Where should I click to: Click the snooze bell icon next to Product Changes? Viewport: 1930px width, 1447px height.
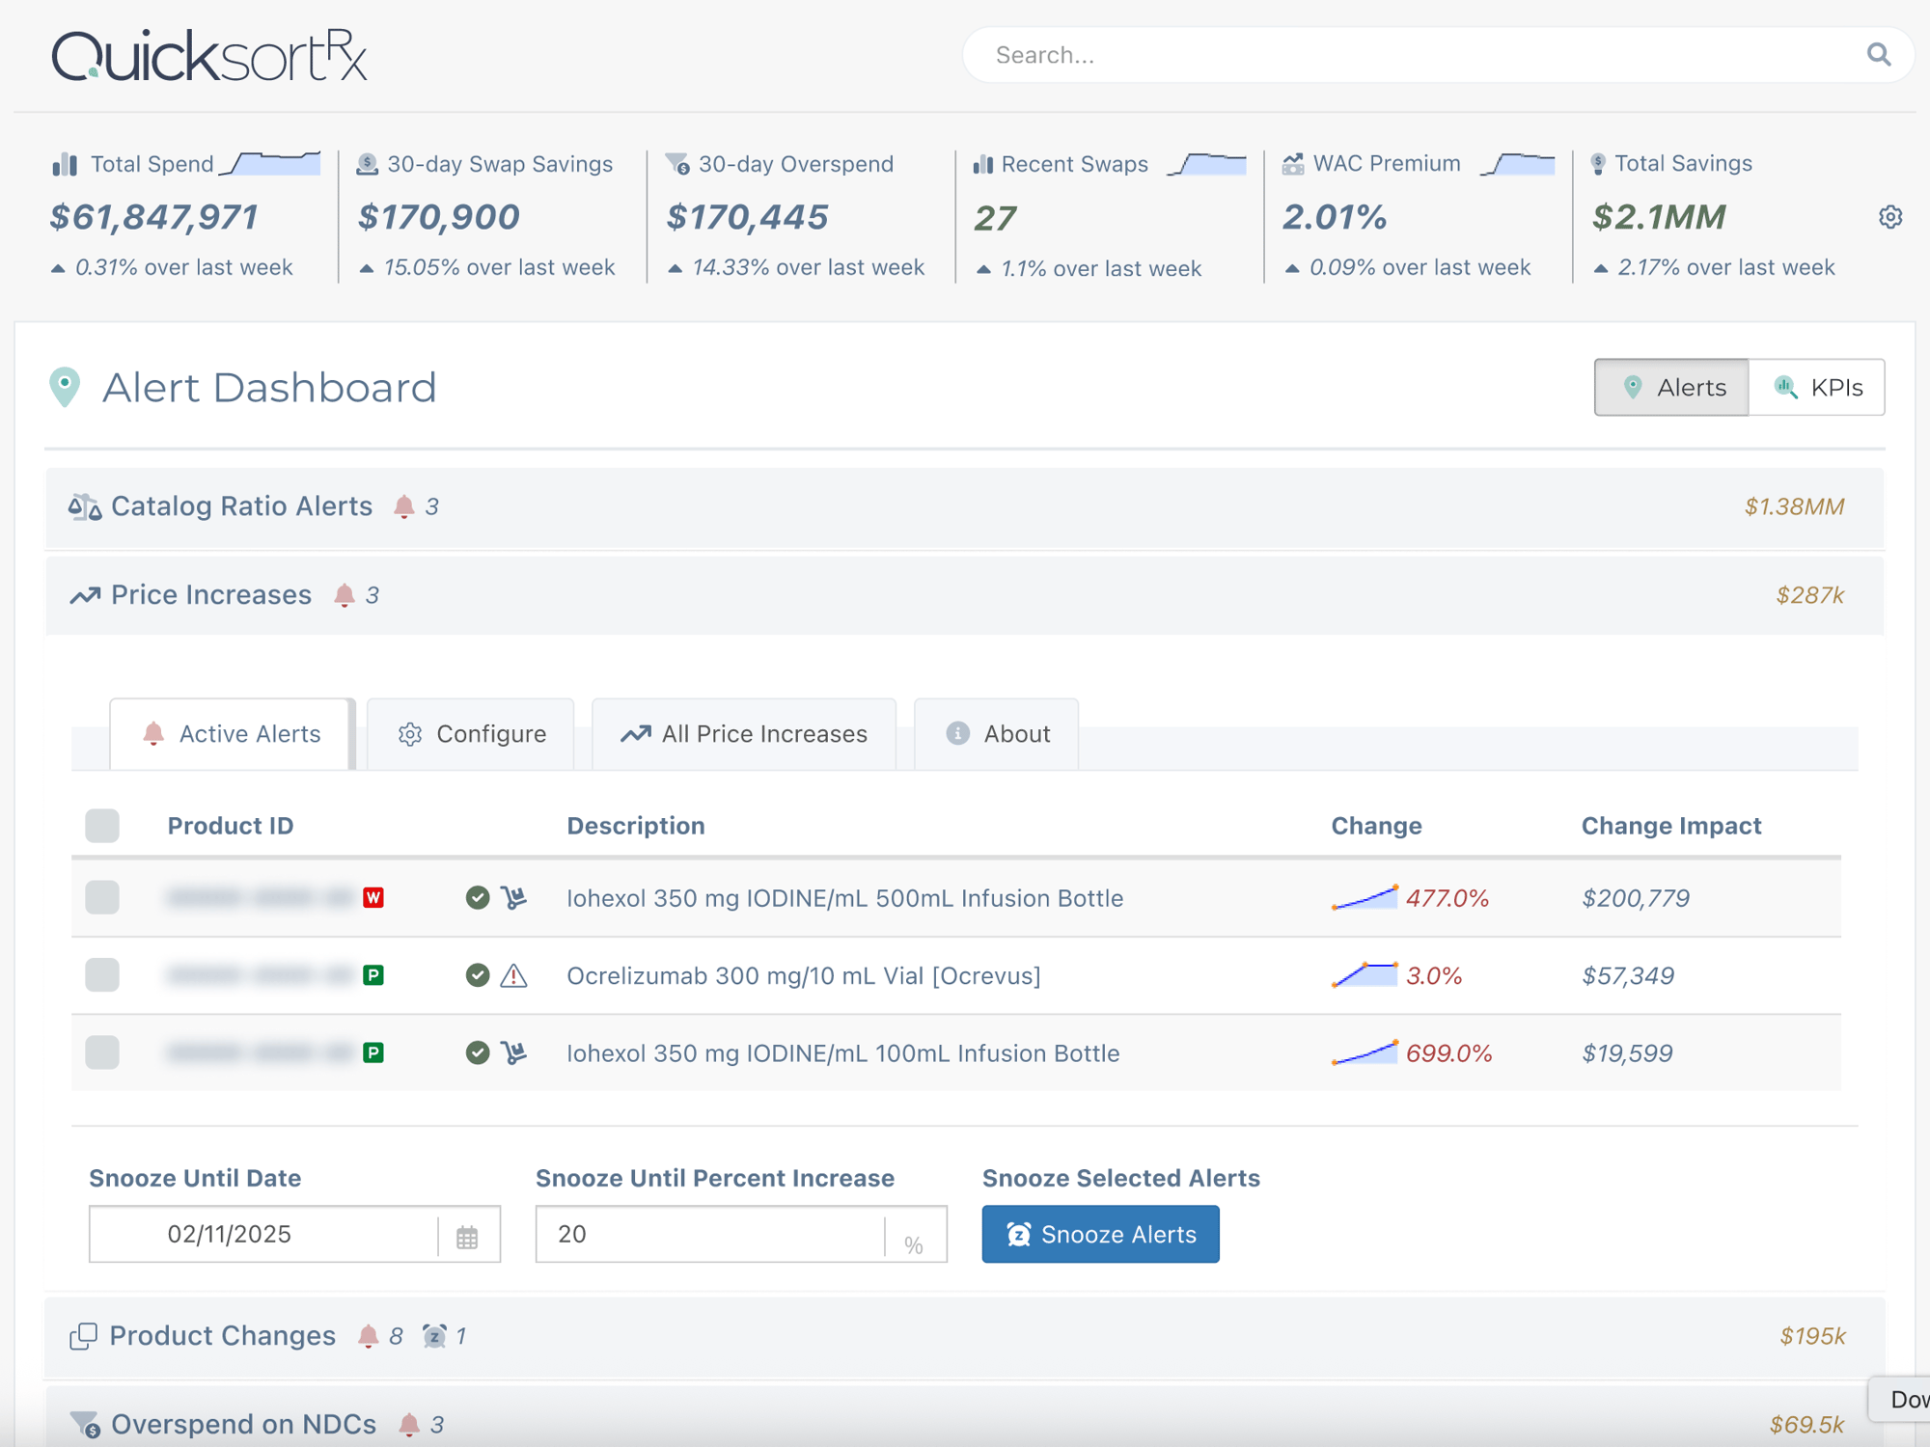point(435,1336)
